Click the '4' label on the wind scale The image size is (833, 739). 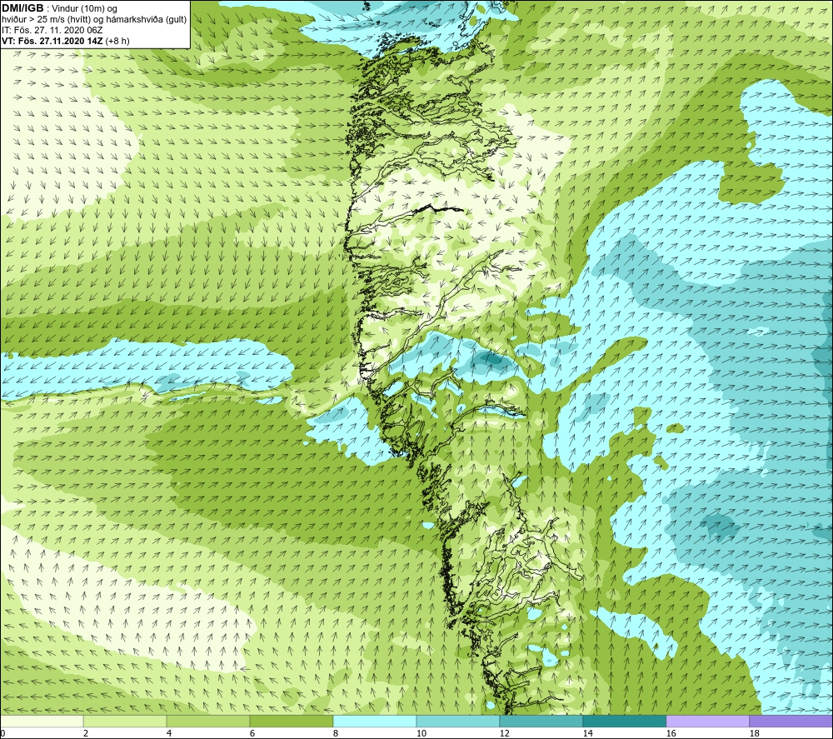(x=169, y=734)
